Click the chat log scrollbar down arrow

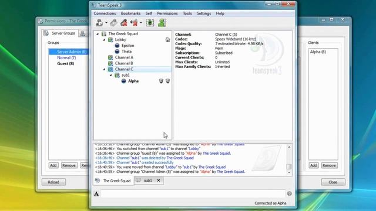289,172
